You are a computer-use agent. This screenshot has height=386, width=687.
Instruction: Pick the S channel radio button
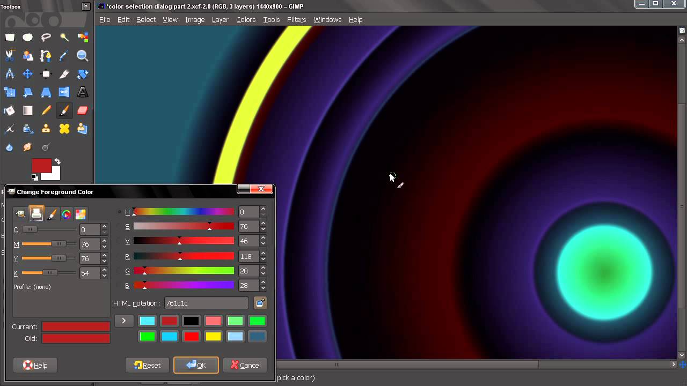coord(120,227)
